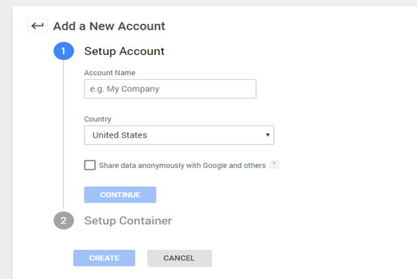
Task: Expand the Setup Container step
Action: point(128,220)
